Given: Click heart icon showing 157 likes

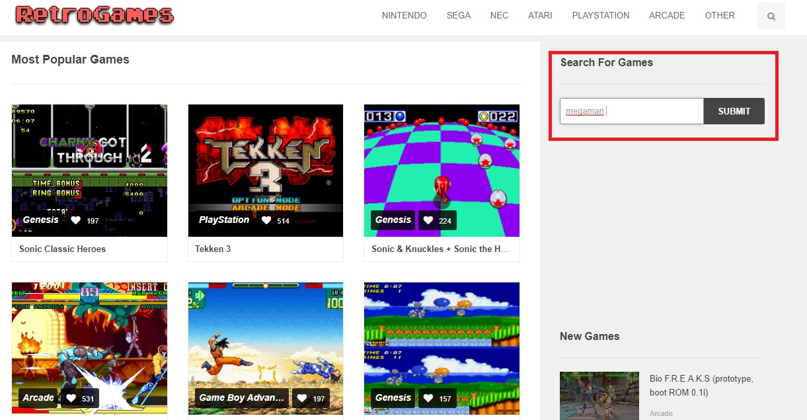Looking at the screenshot, I should click(x=428, y=398).
